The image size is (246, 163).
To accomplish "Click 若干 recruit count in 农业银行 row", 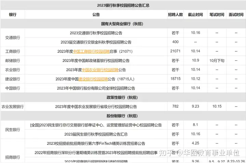I will 175,70.
